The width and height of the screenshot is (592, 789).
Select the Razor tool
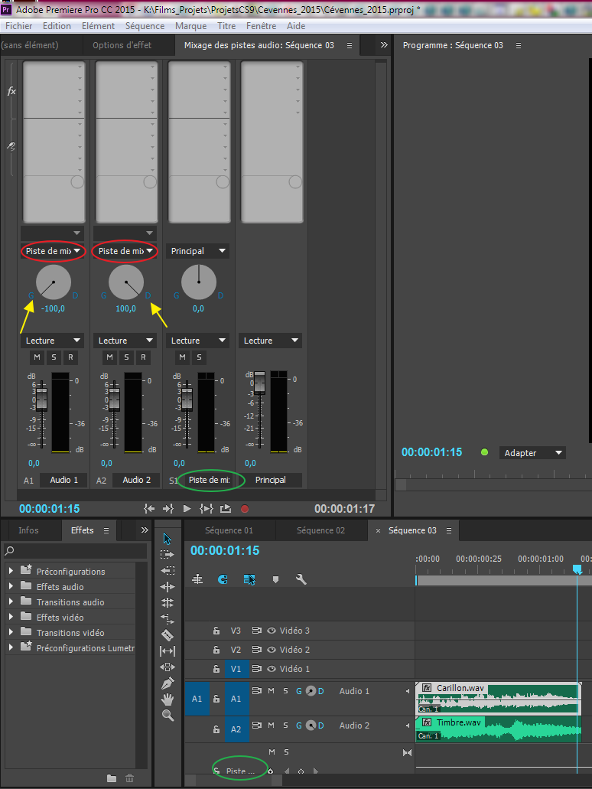tap(168, 635)
